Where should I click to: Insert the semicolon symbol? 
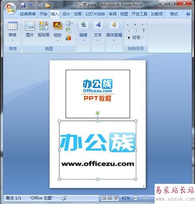pos(129,31)
